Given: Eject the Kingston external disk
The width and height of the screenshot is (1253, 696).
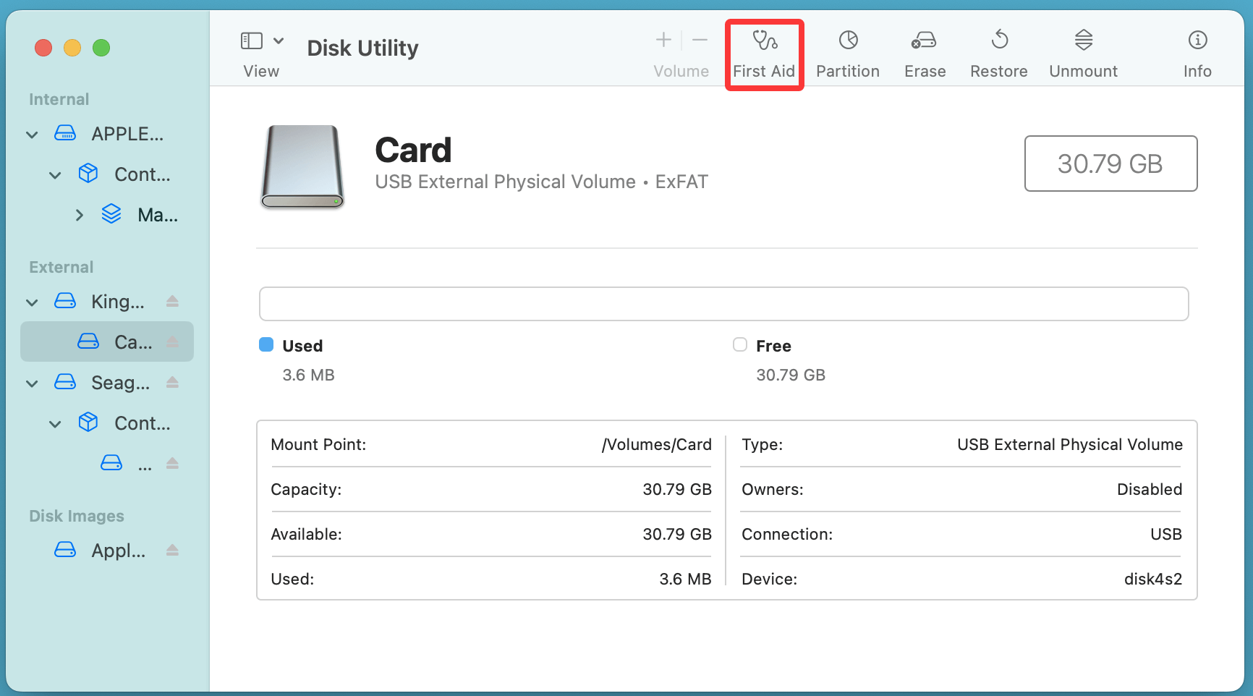Looking at the screenshot, I should coord(172,302).
